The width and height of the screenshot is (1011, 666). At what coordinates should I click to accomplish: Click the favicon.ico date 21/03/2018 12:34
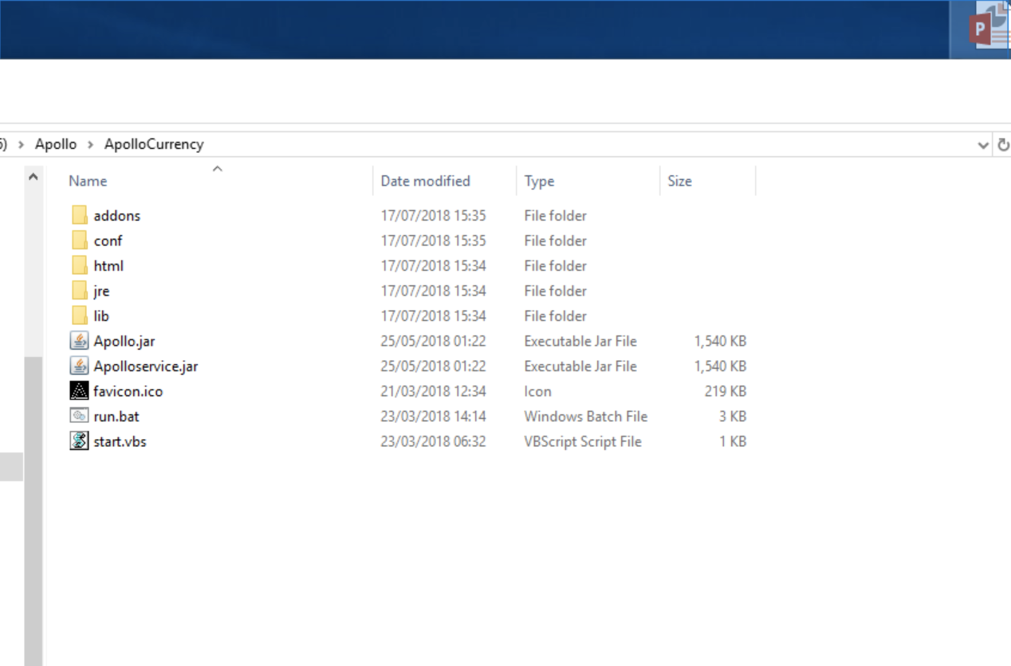(x=433, y=391)
